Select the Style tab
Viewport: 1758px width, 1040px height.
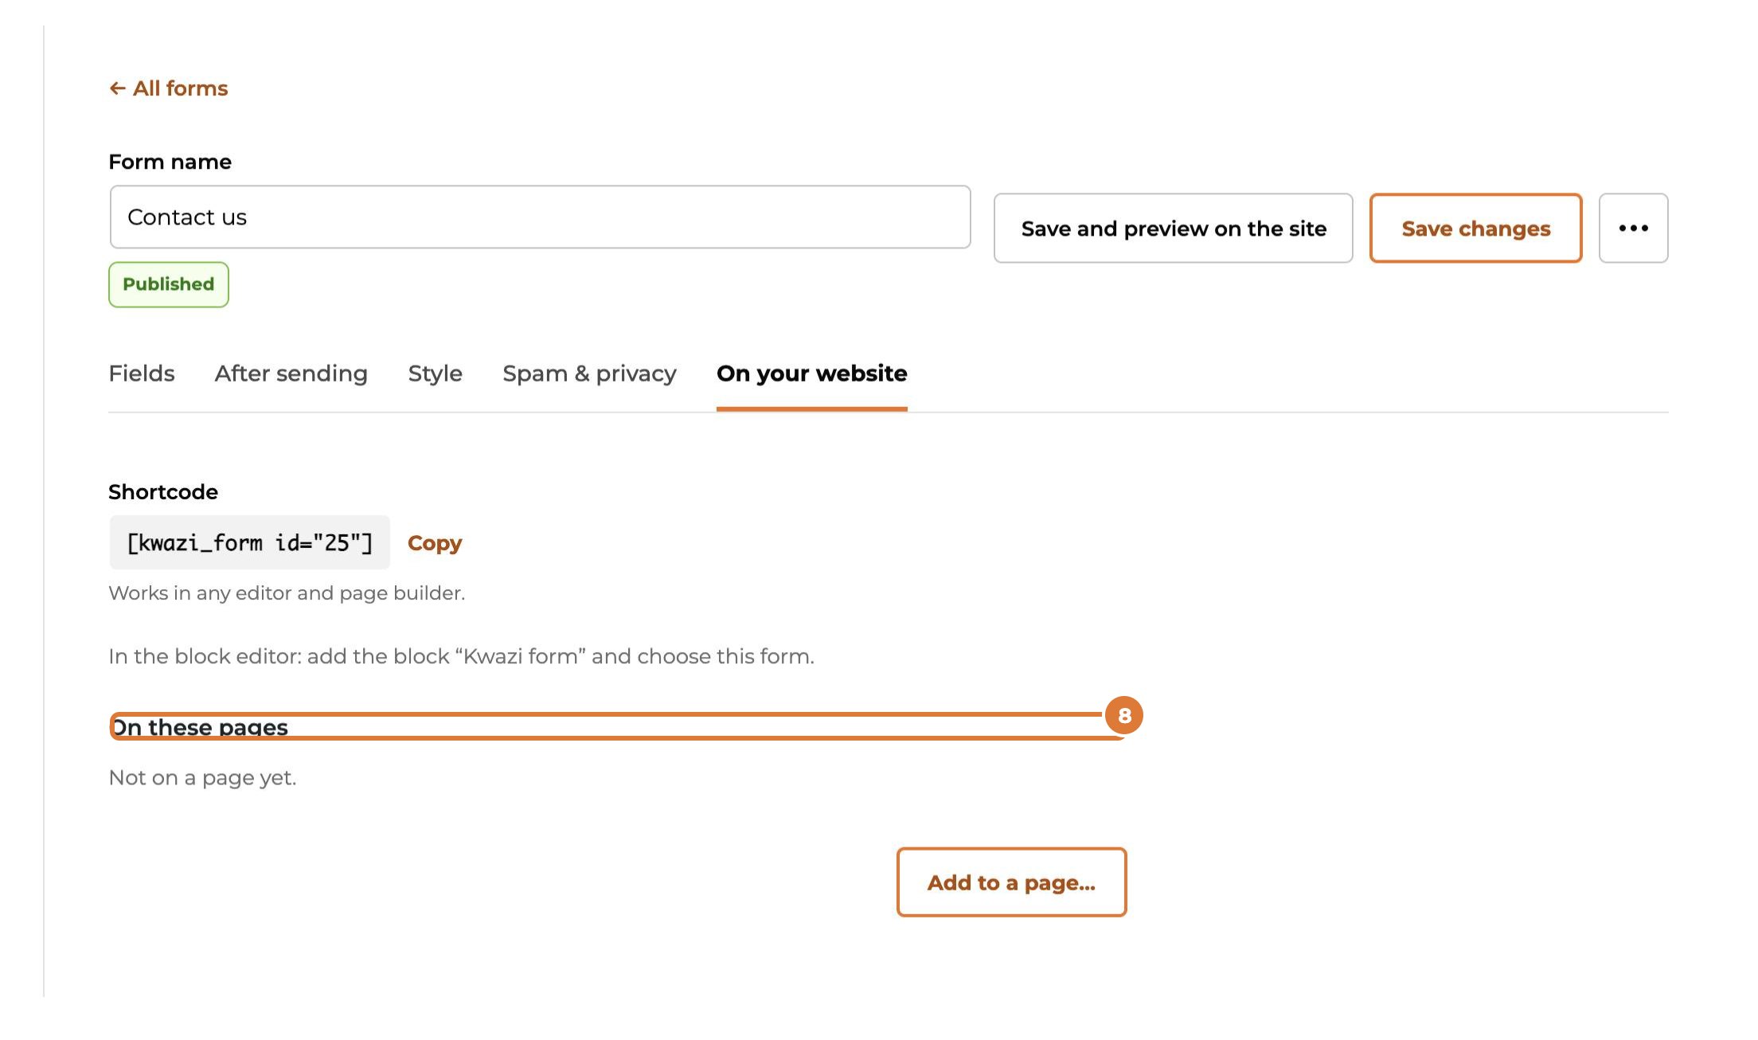(x=435, y=373)
